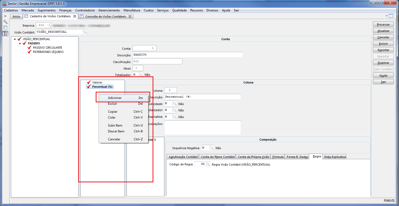Click the magnifier beside Visão Contábil field
The height and width of the screenshot is (206, 399).
click(x=85, y=32)
